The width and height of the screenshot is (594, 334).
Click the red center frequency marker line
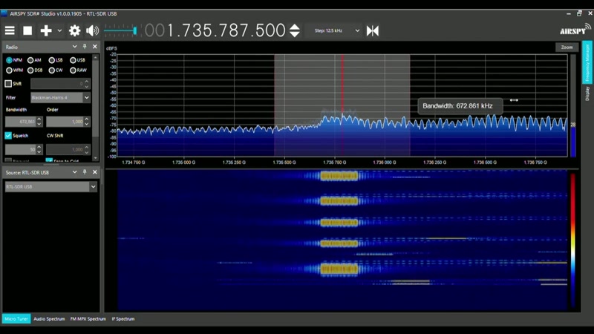point(342,105)
